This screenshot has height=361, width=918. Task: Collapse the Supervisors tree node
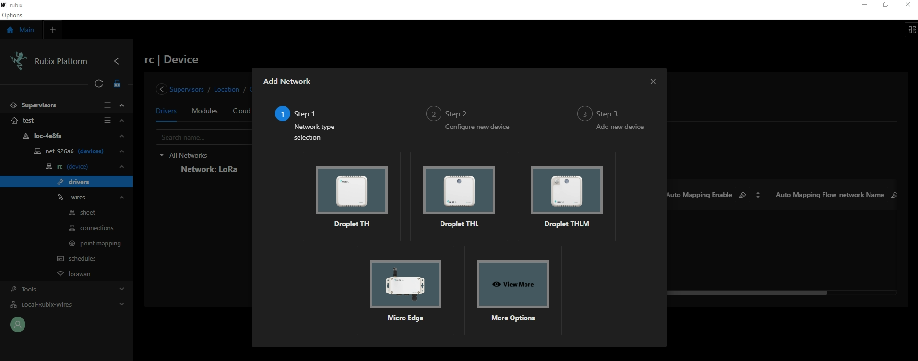(122, 105)
